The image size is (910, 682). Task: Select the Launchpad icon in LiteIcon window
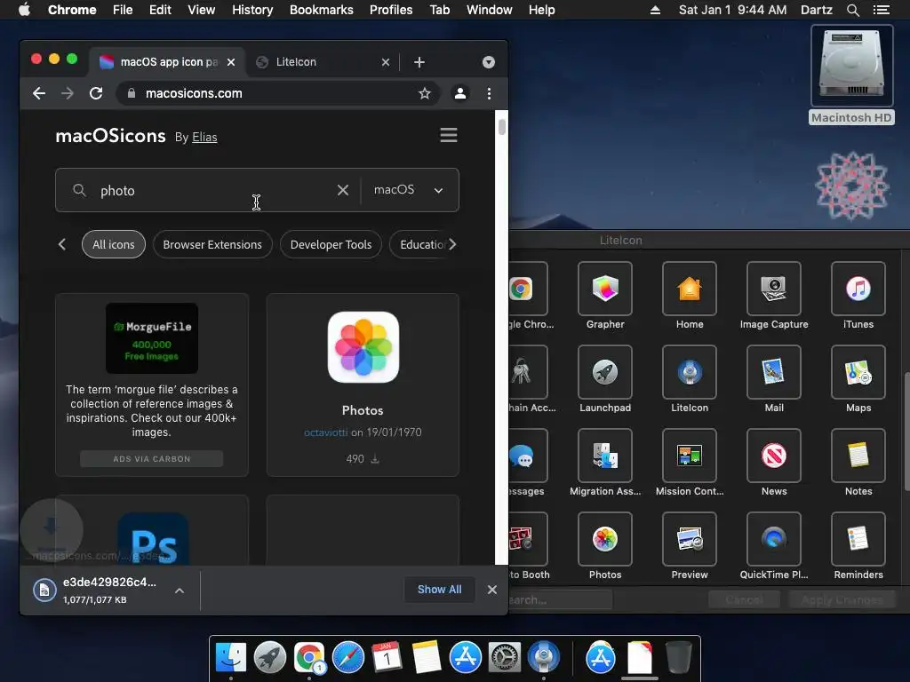coord(604,372)
